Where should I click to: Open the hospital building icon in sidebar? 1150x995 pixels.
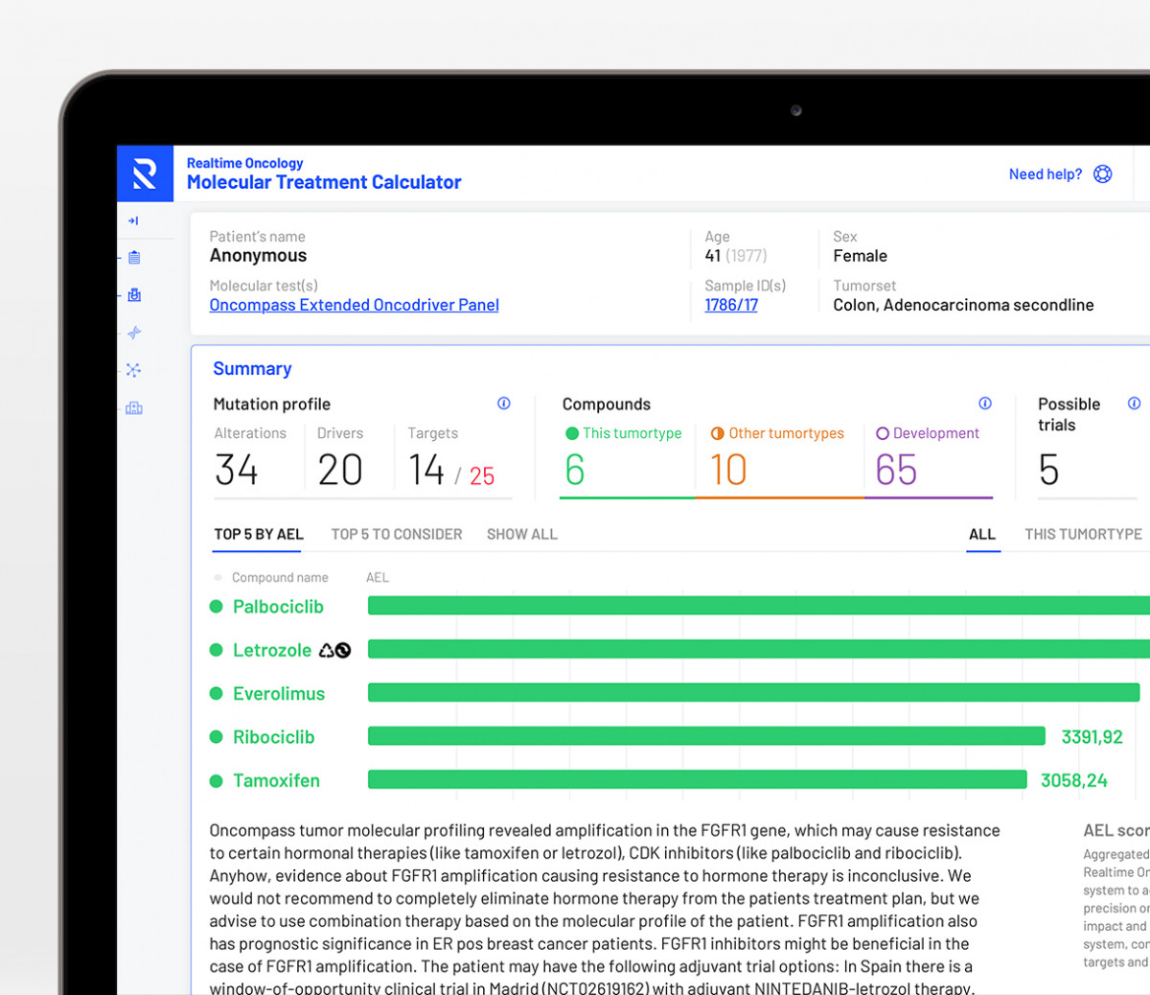pos(134,408)
